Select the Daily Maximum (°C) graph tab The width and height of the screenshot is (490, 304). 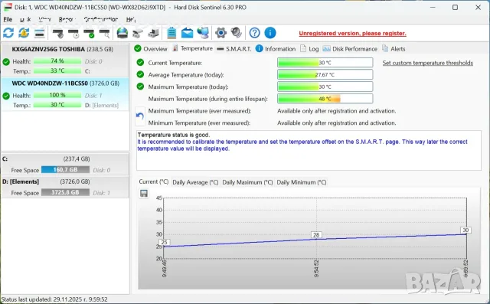coord(247,182)
